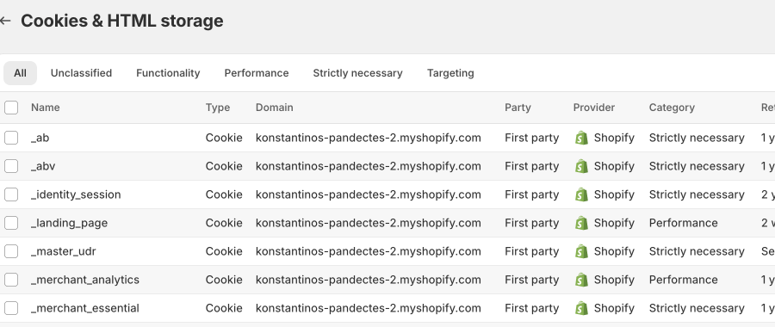Click the _master_udr name cell
This screenshot has width=775, height=327.
(x=63, y=251)
